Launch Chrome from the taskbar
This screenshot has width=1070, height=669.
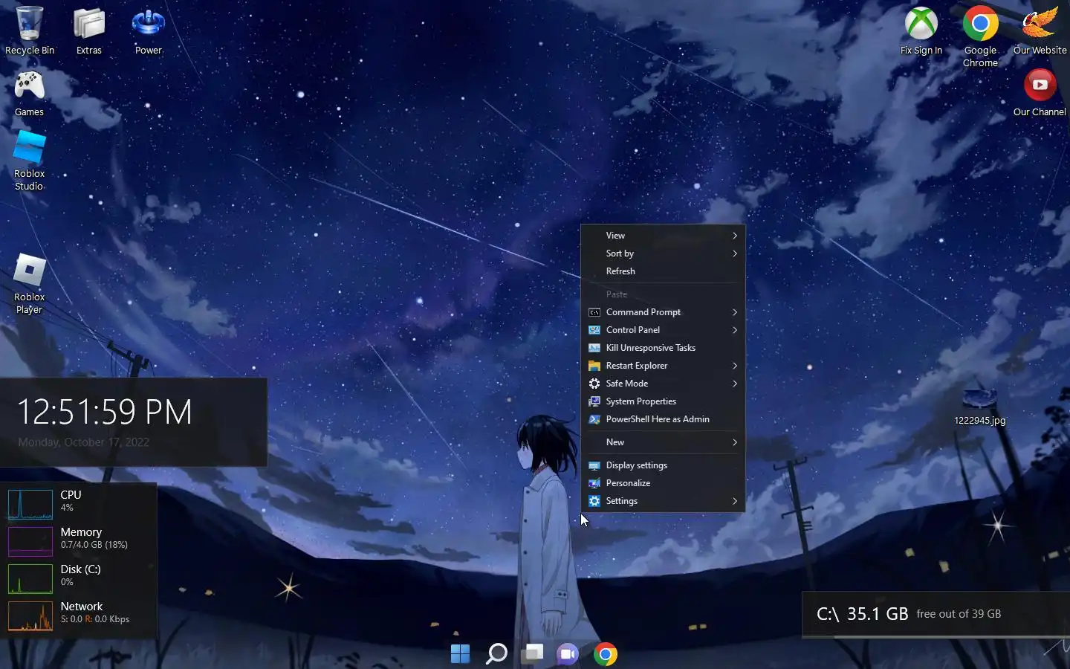[x=606, y=654]
